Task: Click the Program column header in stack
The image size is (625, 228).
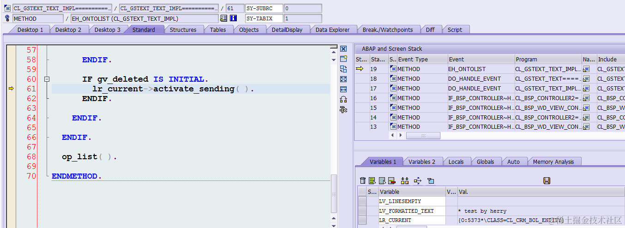Action: (x=548, y=59)
